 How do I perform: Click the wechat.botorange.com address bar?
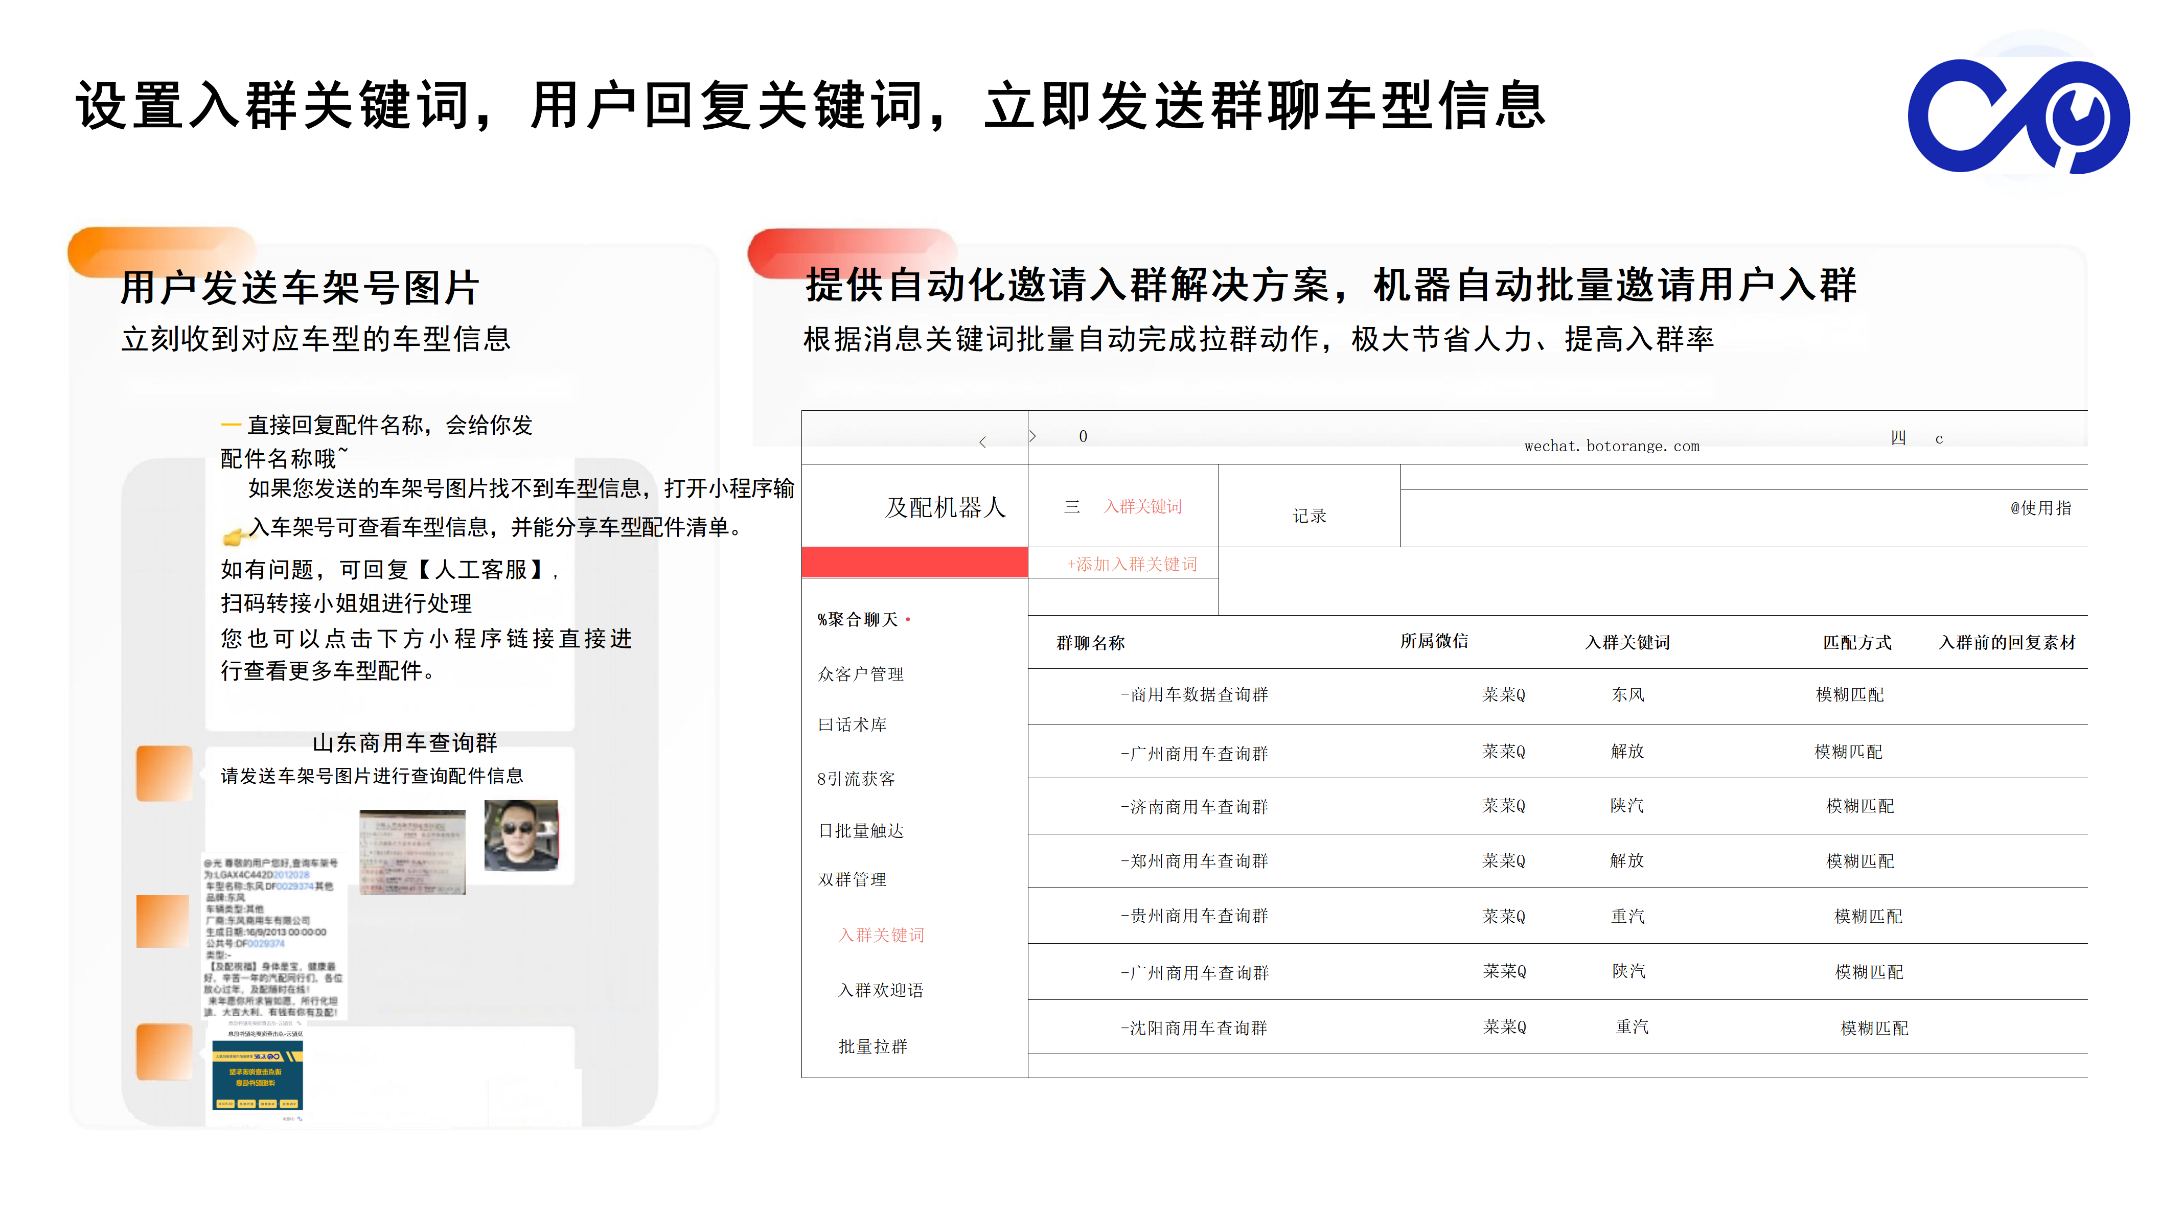coord(1611,446)
